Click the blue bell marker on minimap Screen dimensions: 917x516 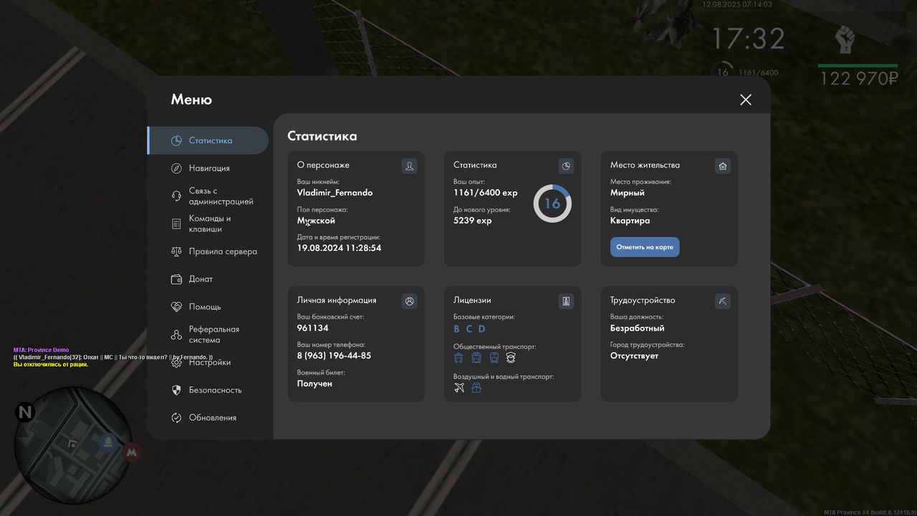108,442
